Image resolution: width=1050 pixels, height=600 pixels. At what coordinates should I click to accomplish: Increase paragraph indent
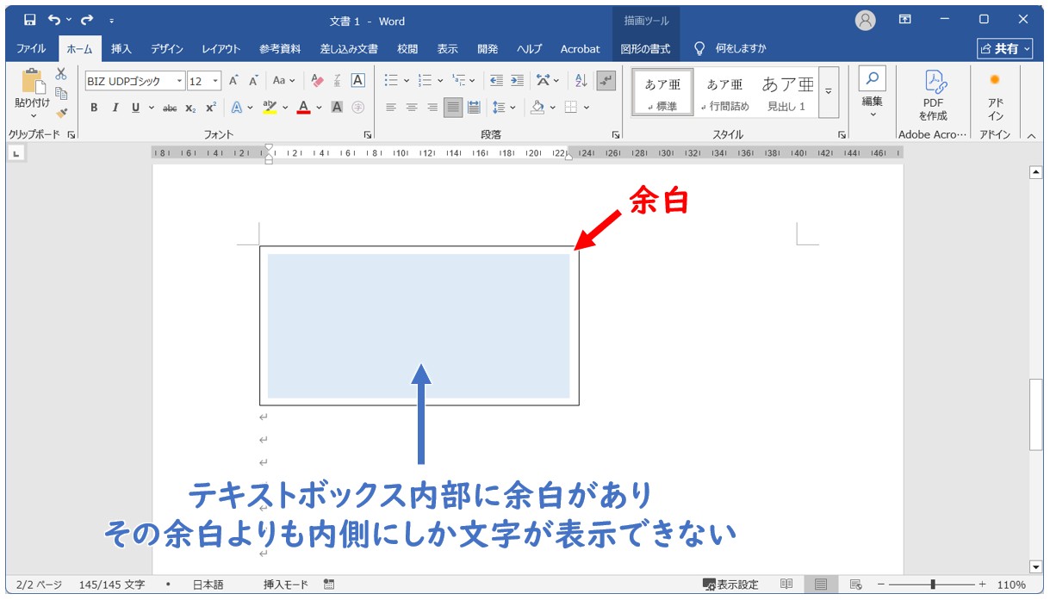517,81
